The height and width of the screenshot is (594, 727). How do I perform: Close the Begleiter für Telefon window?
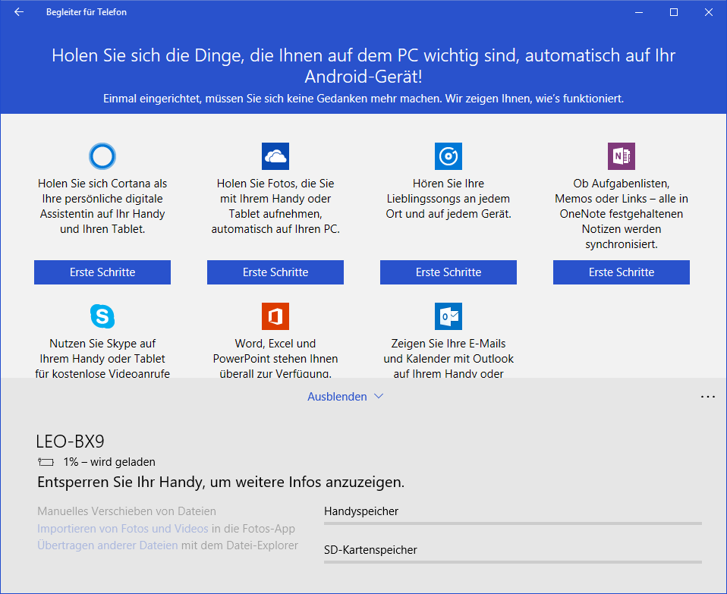(709, 12)
